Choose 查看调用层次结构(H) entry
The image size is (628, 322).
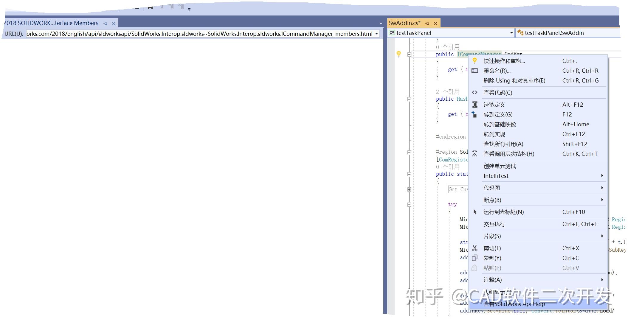point(538,154)
